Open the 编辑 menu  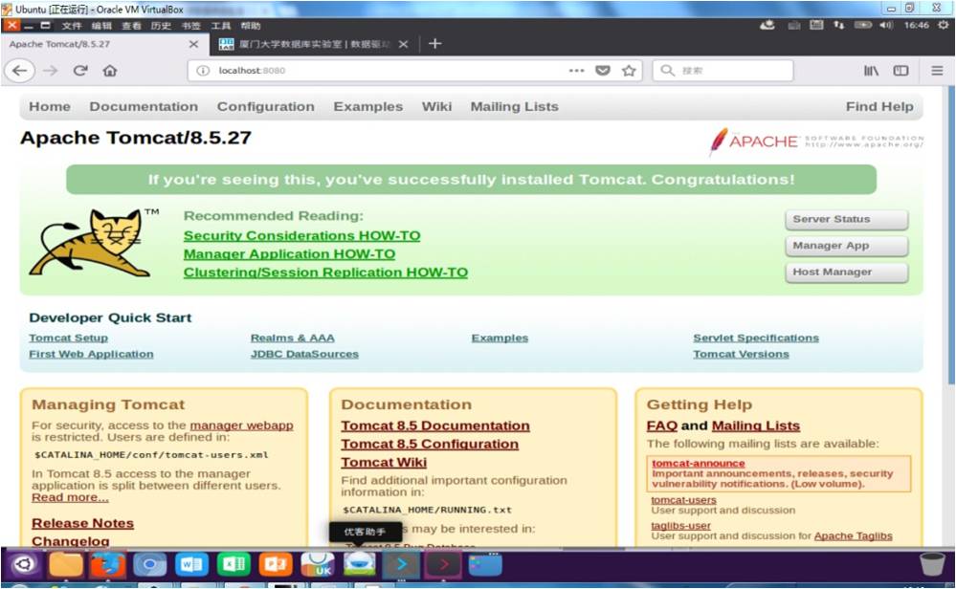(x=101, y=26)
